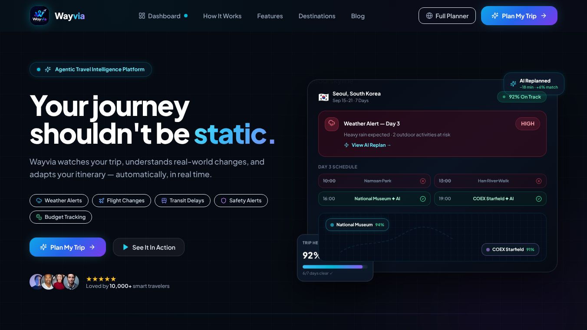587x330 pixels.
Task: Click the "DAY 3 SCHEDULE" label
Action: 338,167
